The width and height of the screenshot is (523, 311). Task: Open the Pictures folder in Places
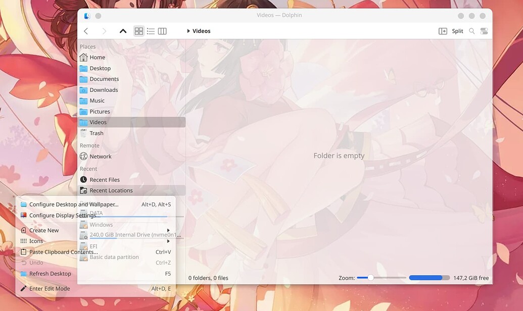(x=100, y=111)
